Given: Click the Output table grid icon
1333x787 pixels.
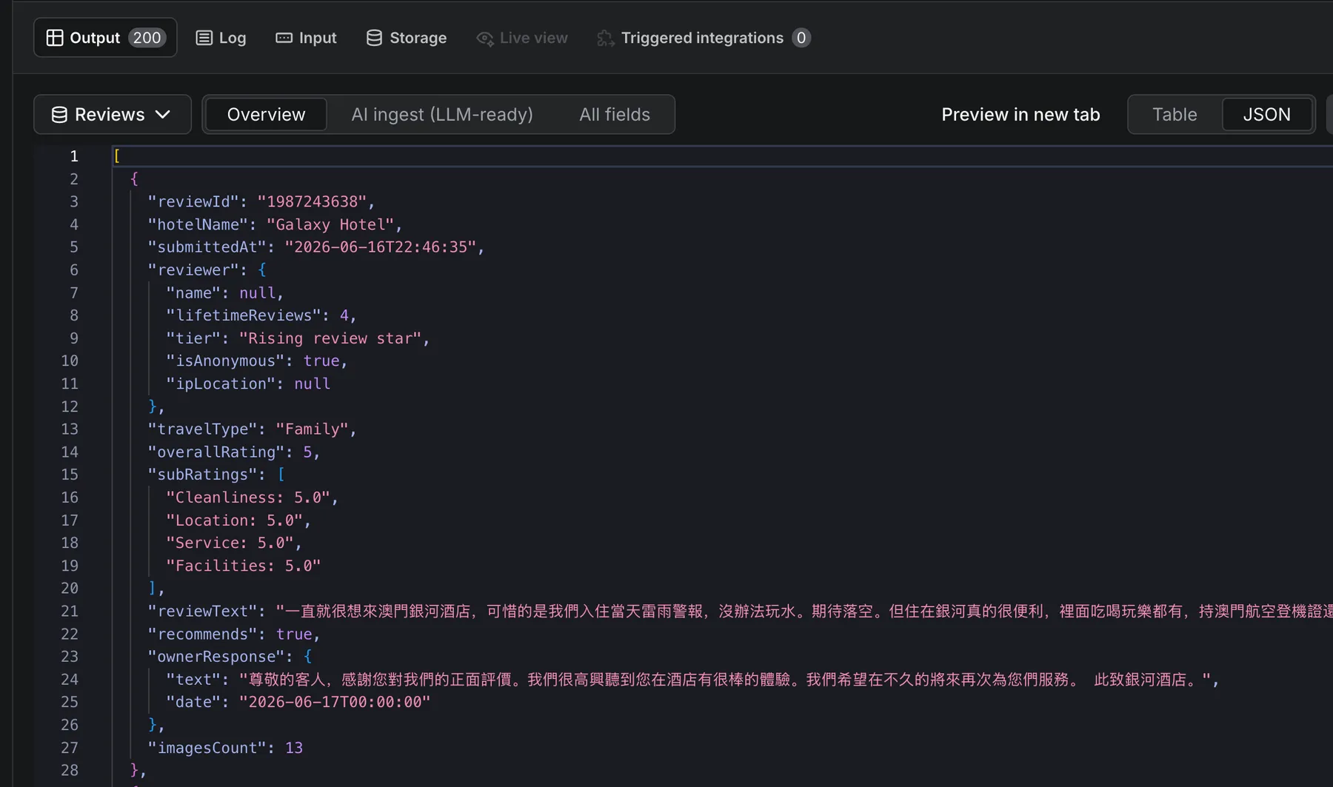Looking at the screenshot, I should 55,38.
